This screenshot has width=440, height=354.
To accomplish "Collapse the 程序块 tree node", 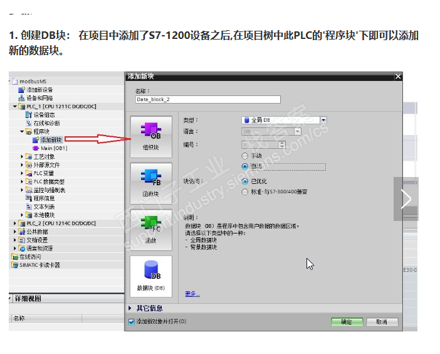I will tap(22, 131).
